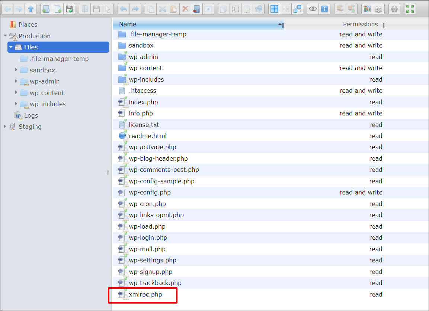Viewport: 429px width, 311px height.
Task: Click the red X delete icon
Action: 185,9
